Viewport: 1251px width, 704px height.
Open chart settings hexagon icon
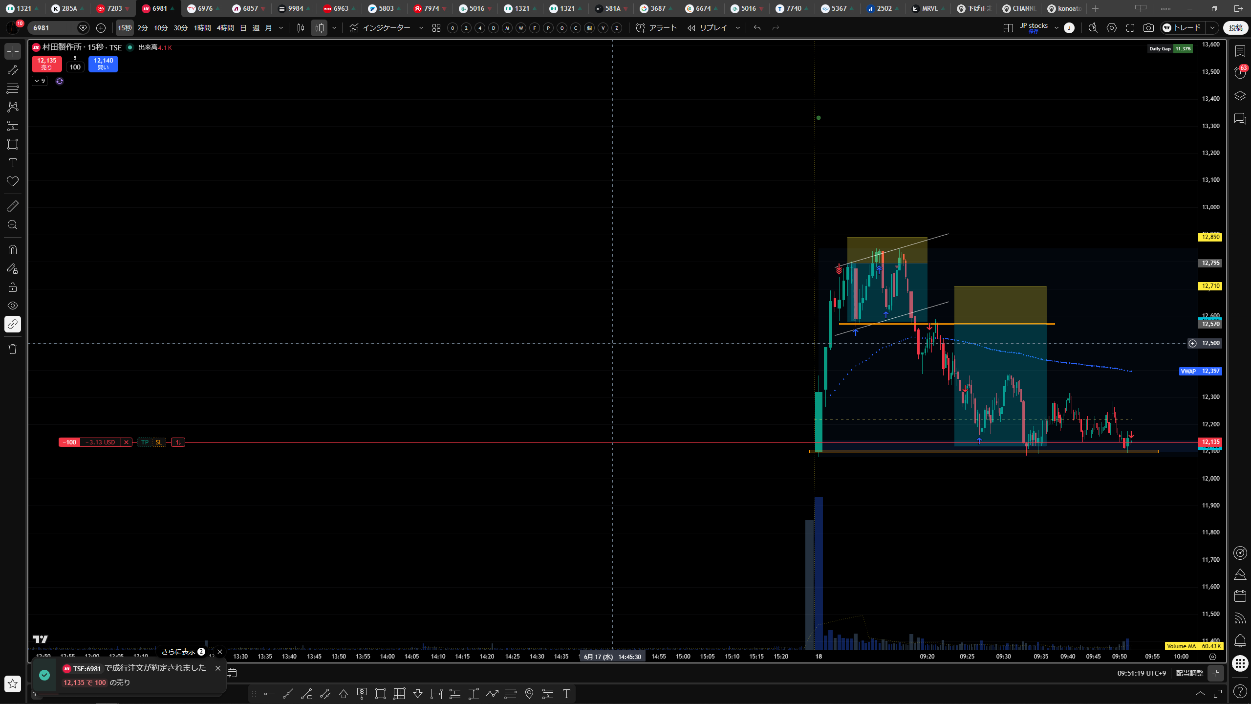point(1112,28)
